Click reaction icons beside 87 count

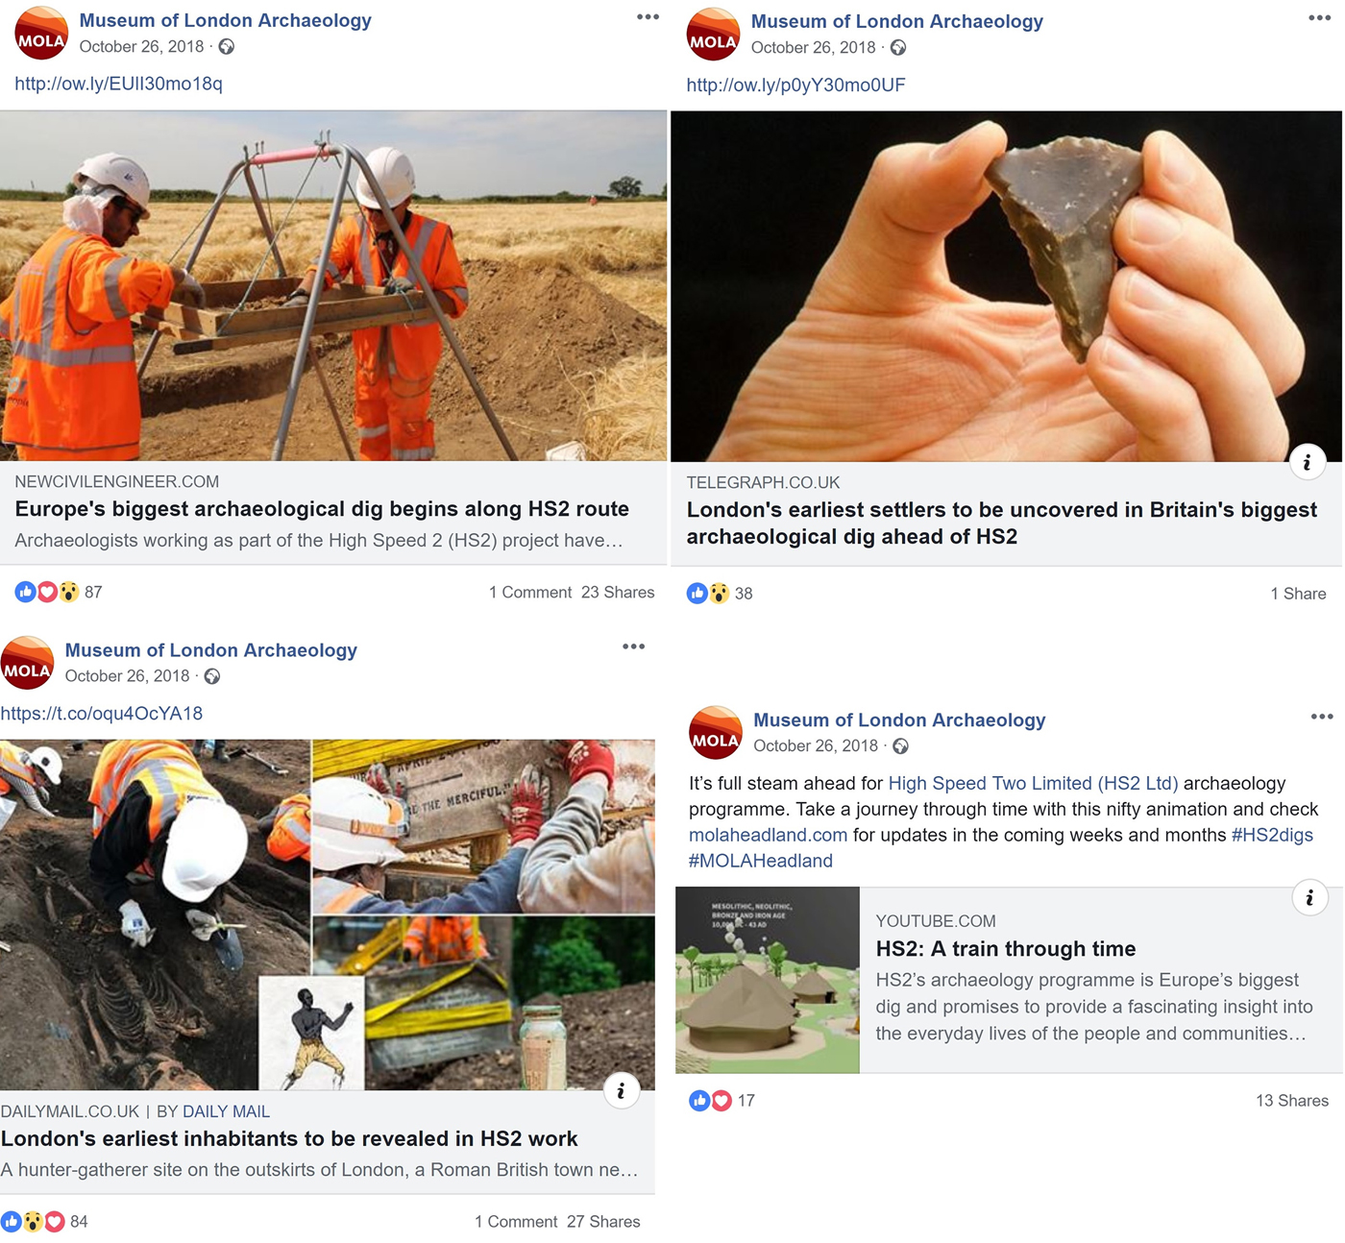point(46,592)
